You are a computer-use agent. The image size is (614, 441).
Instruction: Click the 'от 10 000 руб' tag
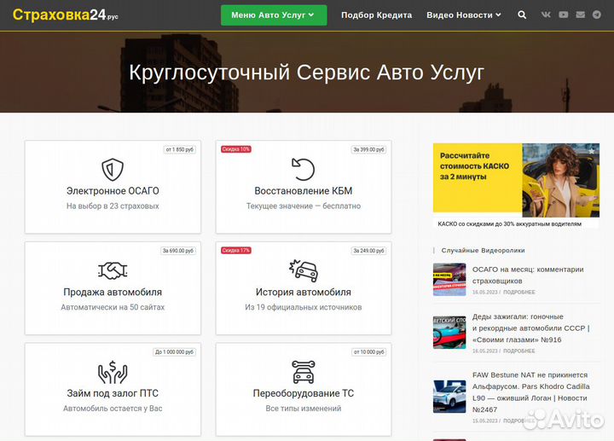tap(369, 352)
